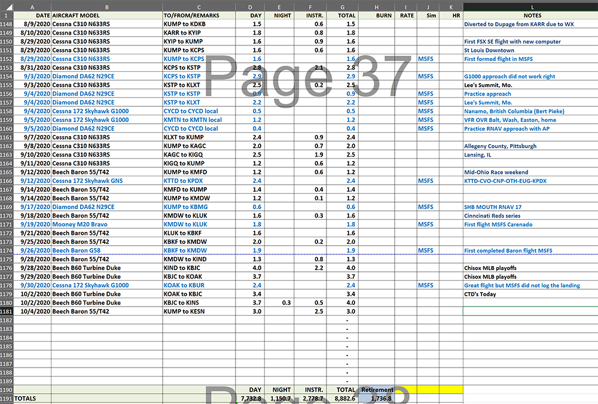
Task: Click the BURN header cell
Action: click(376, 16)
